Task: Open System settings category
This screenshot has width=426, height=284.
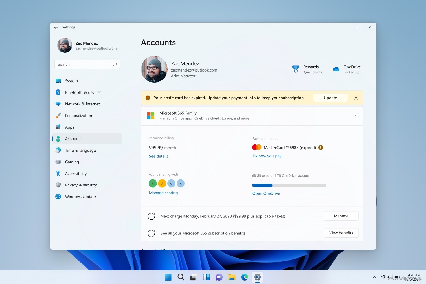Action: point(87,81)
